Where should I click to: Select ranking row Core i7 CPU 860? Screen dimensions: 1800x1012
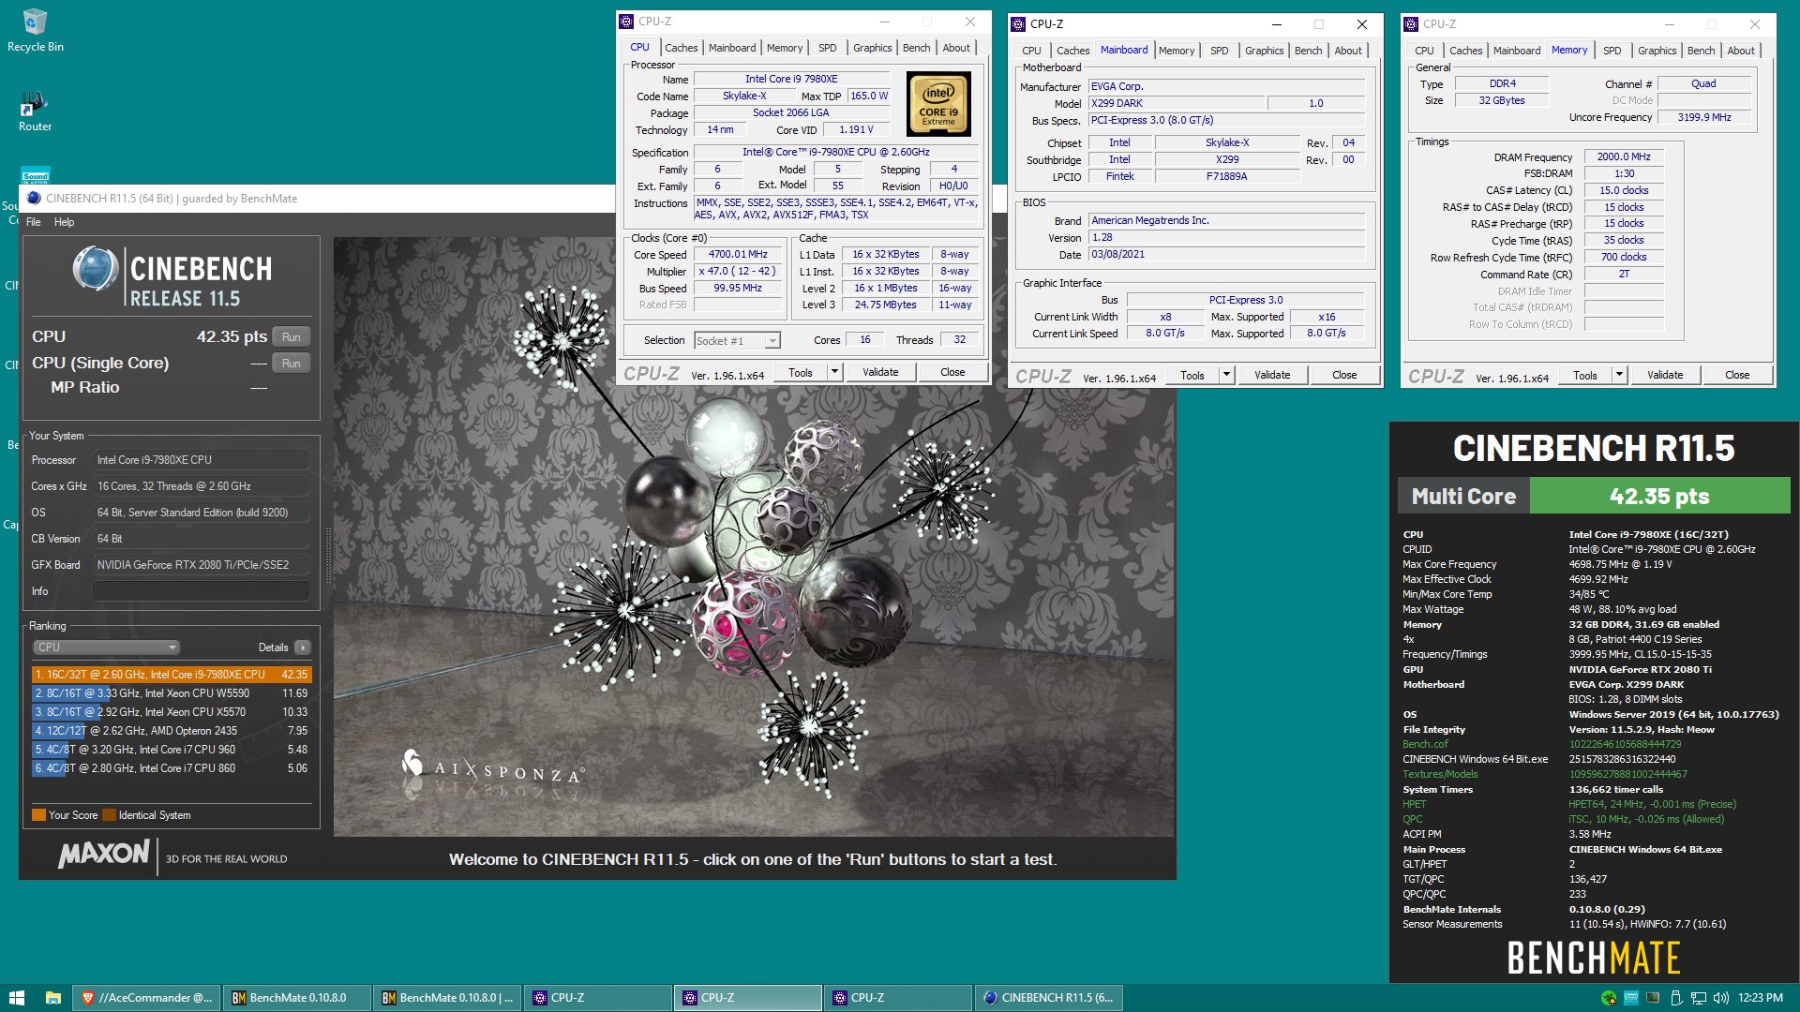(171, 768)
